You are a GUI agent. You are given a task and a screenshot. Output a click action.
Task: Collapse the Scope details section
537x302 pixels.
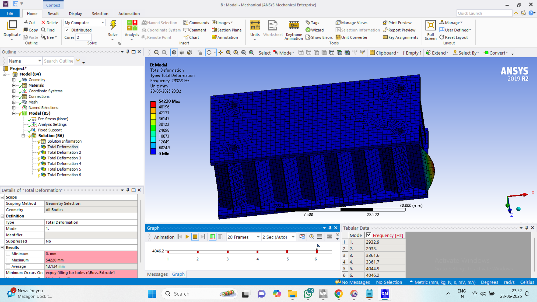[2, 197]
